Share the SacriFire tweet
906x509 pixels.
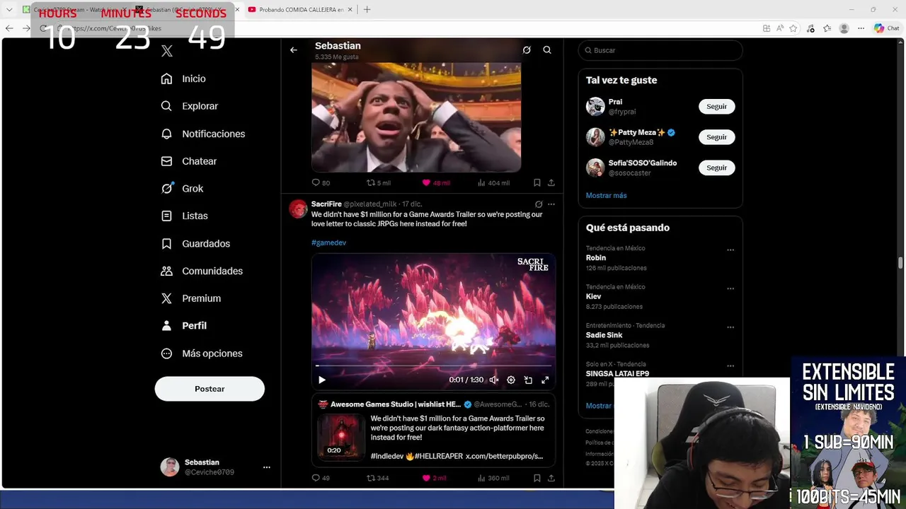click(551, 478)
